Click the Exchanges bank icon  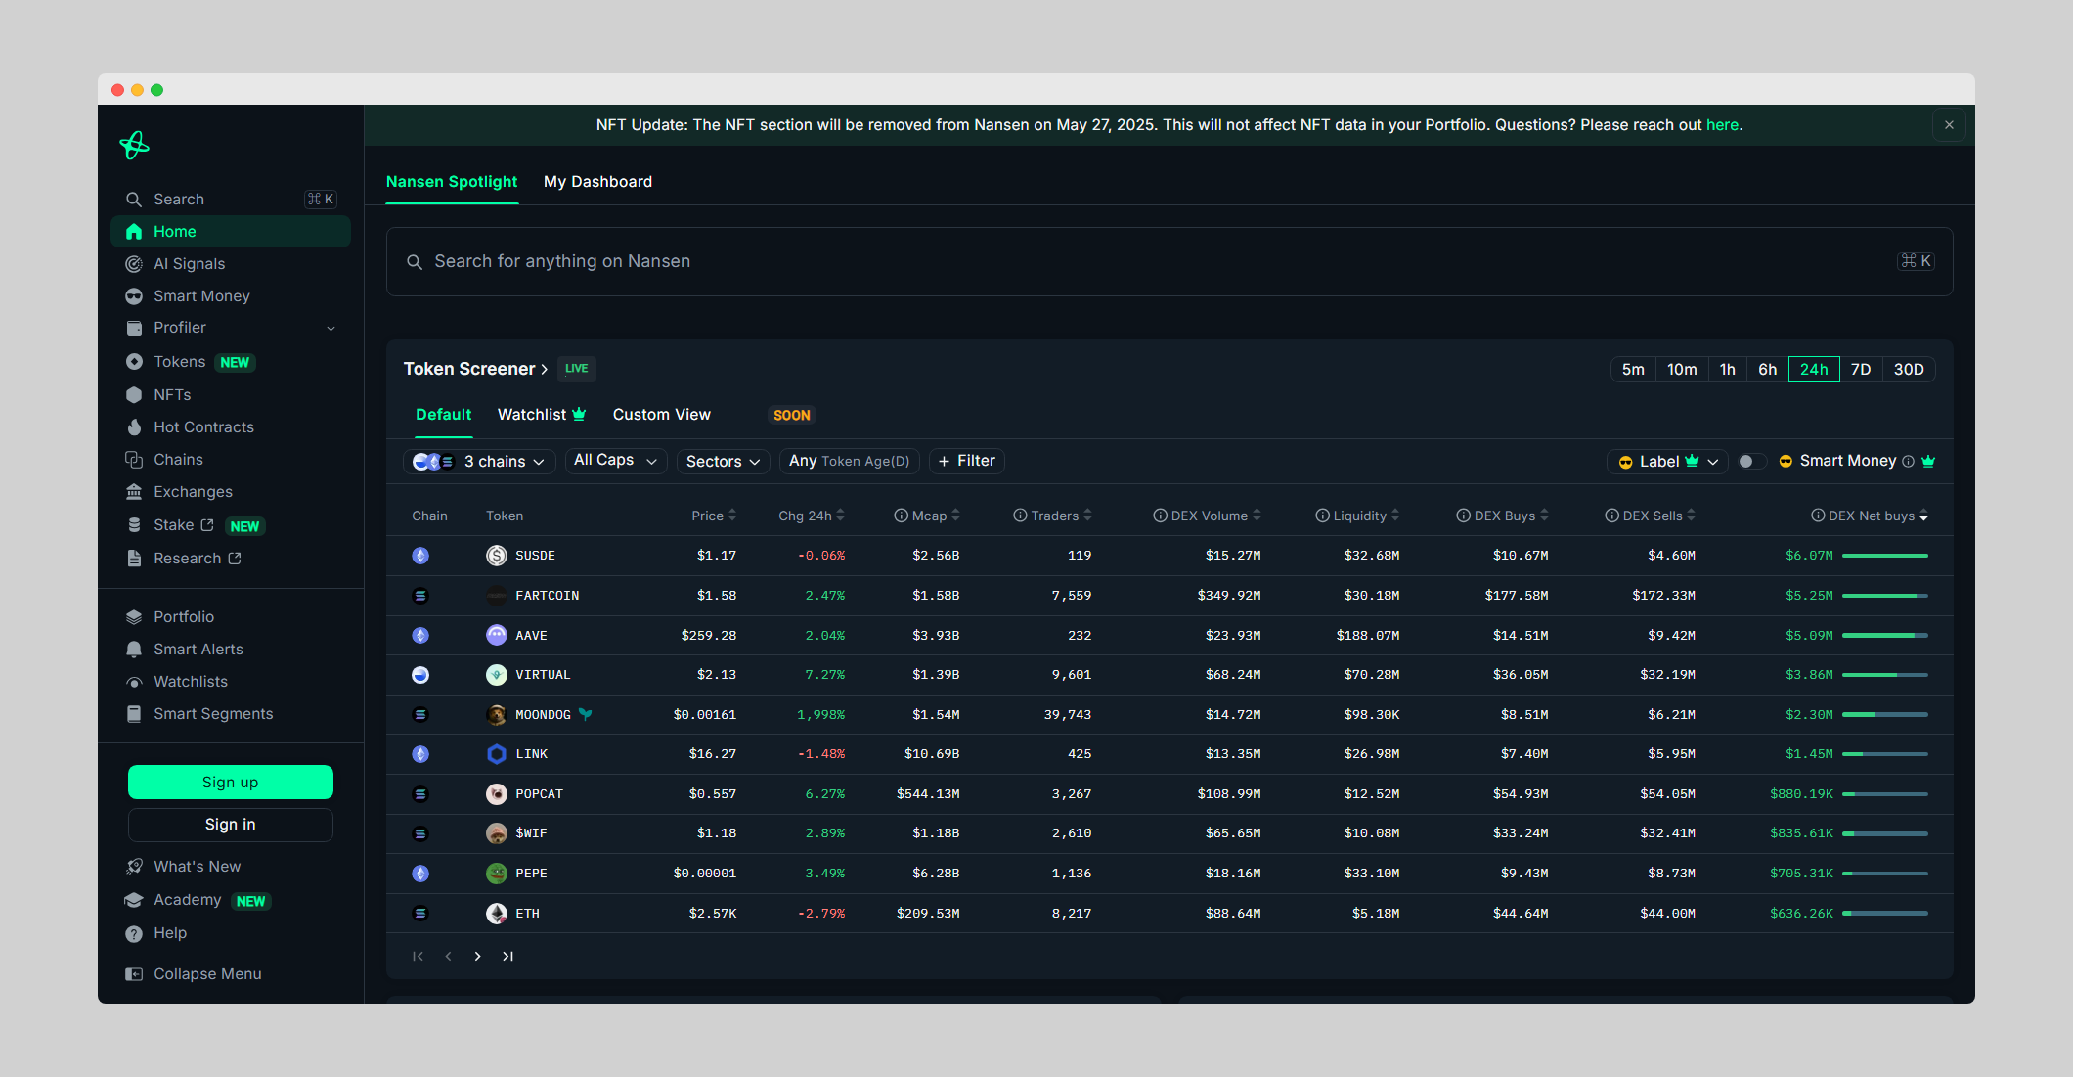(x=134, y=492)
